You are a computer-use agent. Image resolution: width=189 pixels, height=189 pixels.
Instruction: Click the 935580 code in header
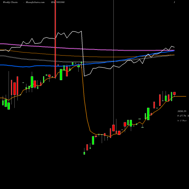60,2
